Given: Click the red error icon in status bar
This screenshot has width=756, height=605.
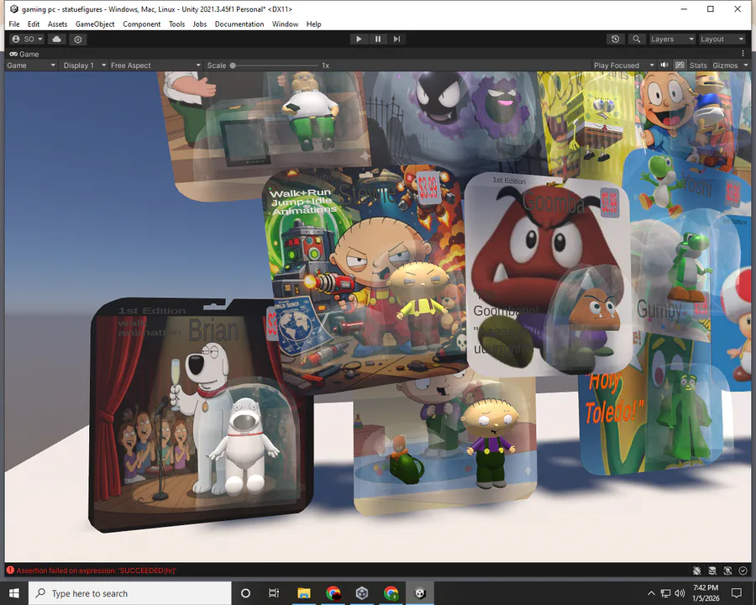Looking at the screenshot, I should pos(10,571).
